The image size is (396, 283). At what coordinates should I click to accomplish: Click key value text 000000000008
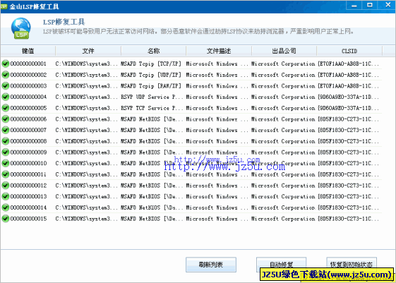[x=28, y=141]
